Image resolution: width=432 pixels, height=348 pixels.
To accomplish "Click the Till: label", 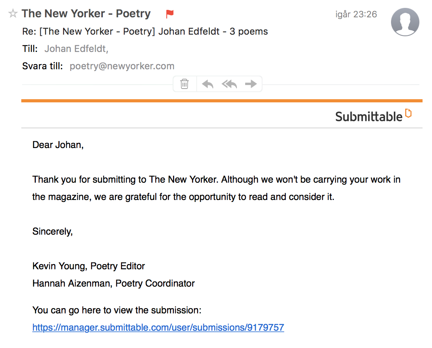I will (30, 49).
